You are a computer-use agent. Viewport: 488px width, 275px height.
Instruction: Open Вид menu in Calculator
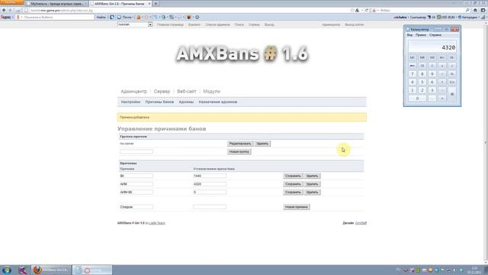tap(409, 35)
